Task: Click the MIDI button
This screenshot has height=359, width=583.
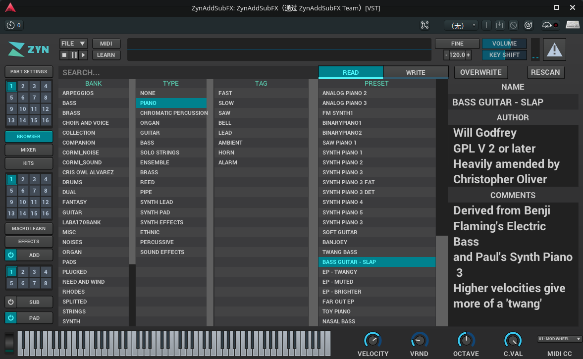Action: pos(106,44)
